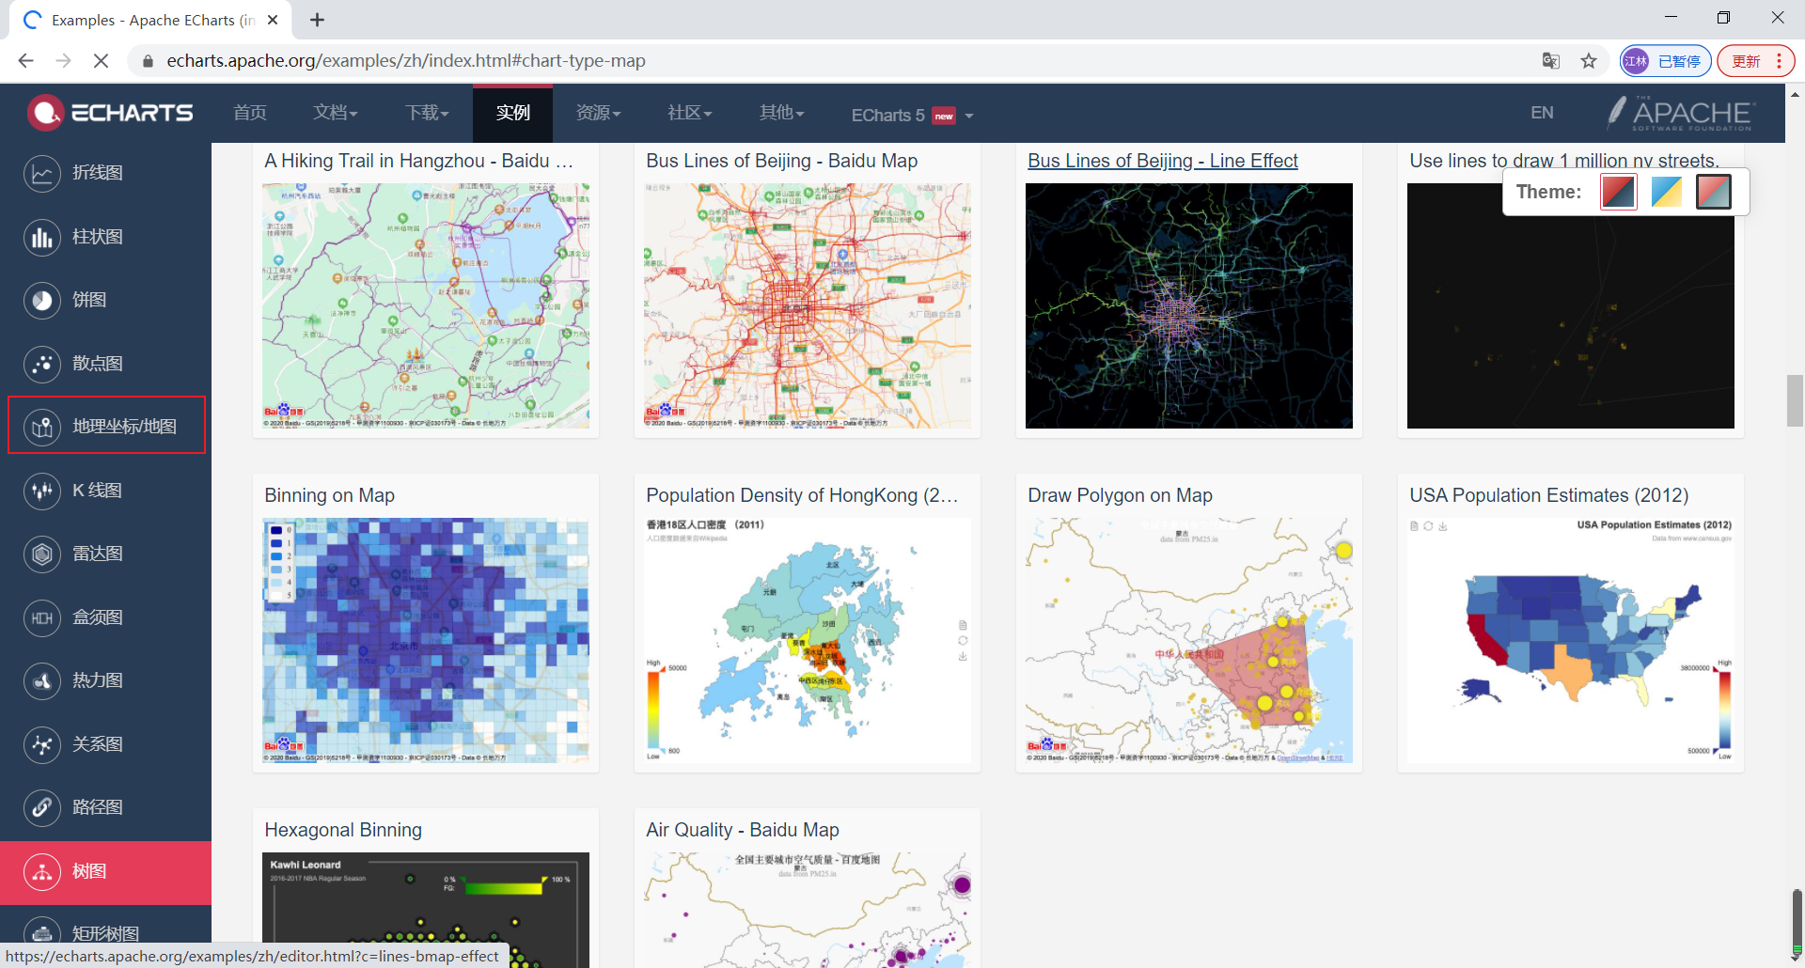Click the Population Density of HongKong title
Viewport: 1805px width, 968px height.
[x=802, y=495]
